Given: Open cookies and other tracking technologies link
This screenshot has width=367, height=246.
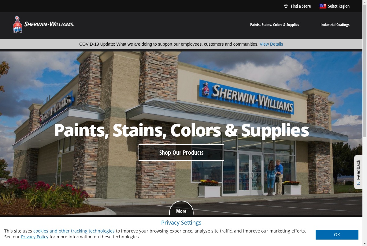Looking at the screenshot, I should [x=74, y=231].
